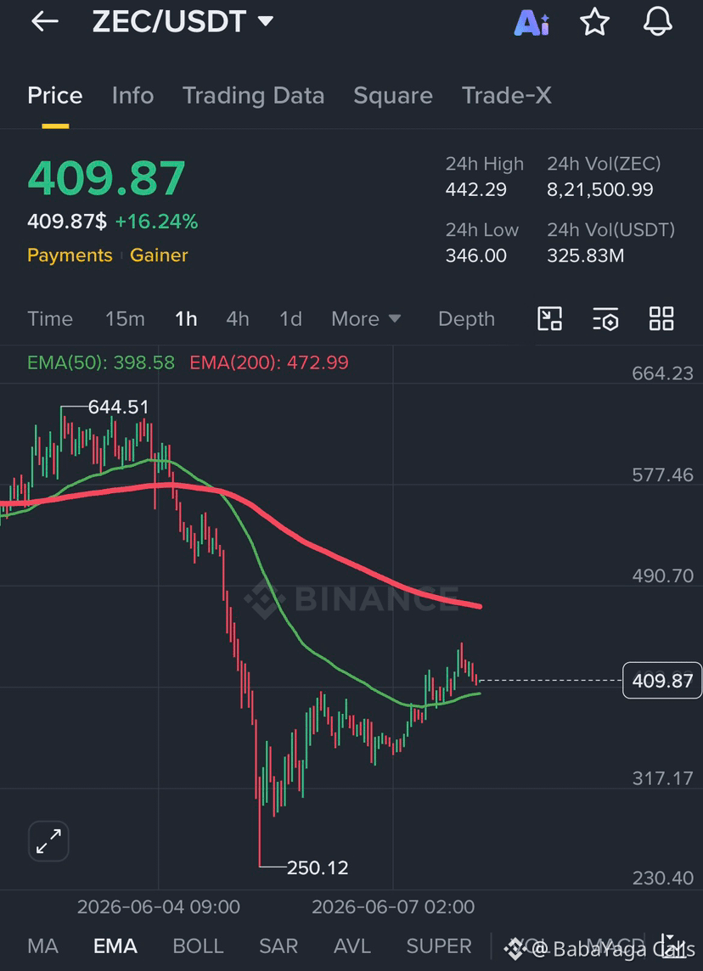Click the 24h Low value 346.00
Screen dimensions: 703x971
pyautogui.click(x=475, y=255)
